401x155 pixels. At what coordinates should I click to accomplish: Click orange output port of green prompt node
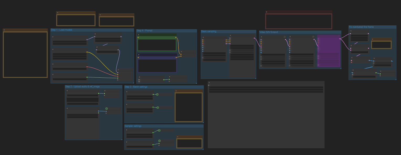(176, 37)
